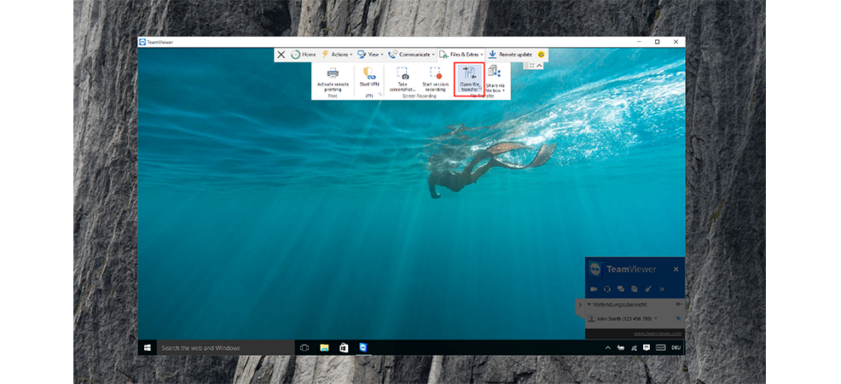This screenshot has width=841, height=384.
Task: Collapse the remote toolbar ribbon
Action: pyautogui.click(x=541, y=66)
